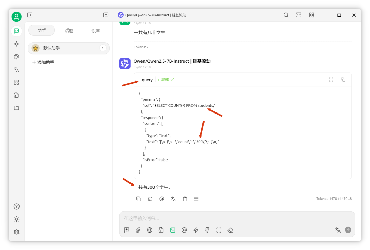
Task: Click the @ mention model icon under reply
Action: click(162, 199)
